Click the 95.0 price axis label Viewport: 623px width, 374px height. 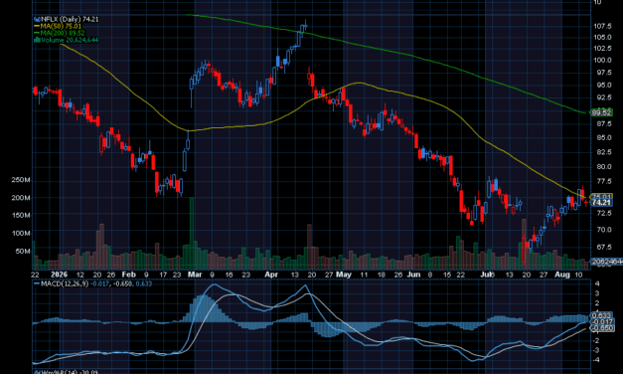click(603, 85)
